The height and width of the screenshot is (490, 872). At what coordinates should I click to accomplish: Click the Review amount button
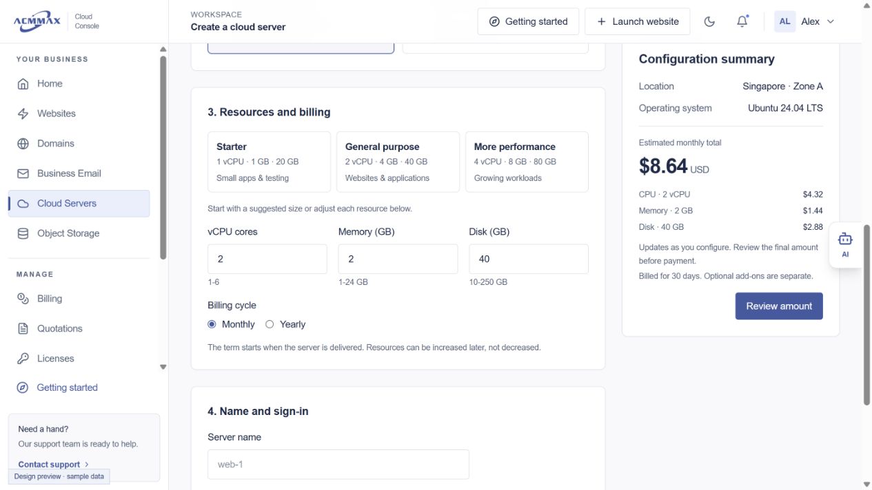click(x=779, y=306)
